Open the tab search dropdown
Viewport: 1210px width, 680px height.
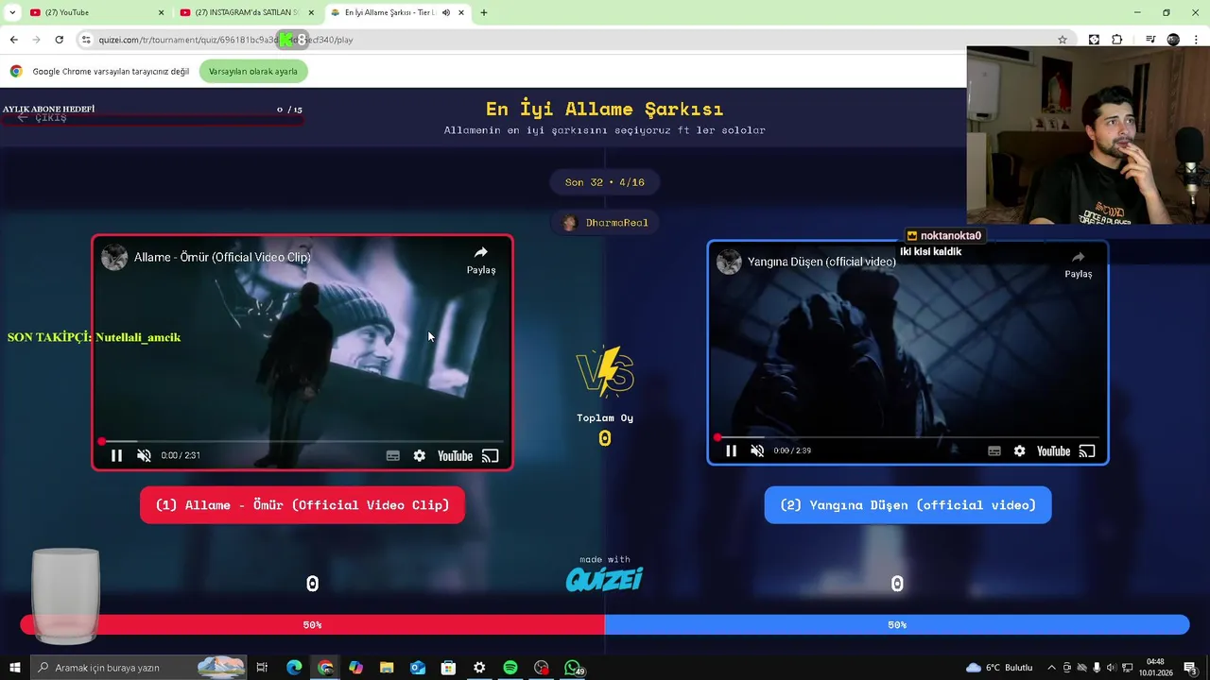tap(12, 12)
